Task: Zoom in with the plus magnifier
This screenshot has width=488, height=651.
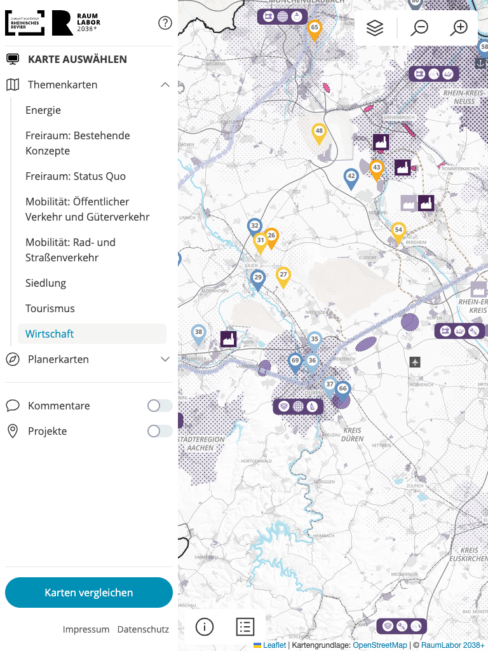Action: tap(459, 28)
